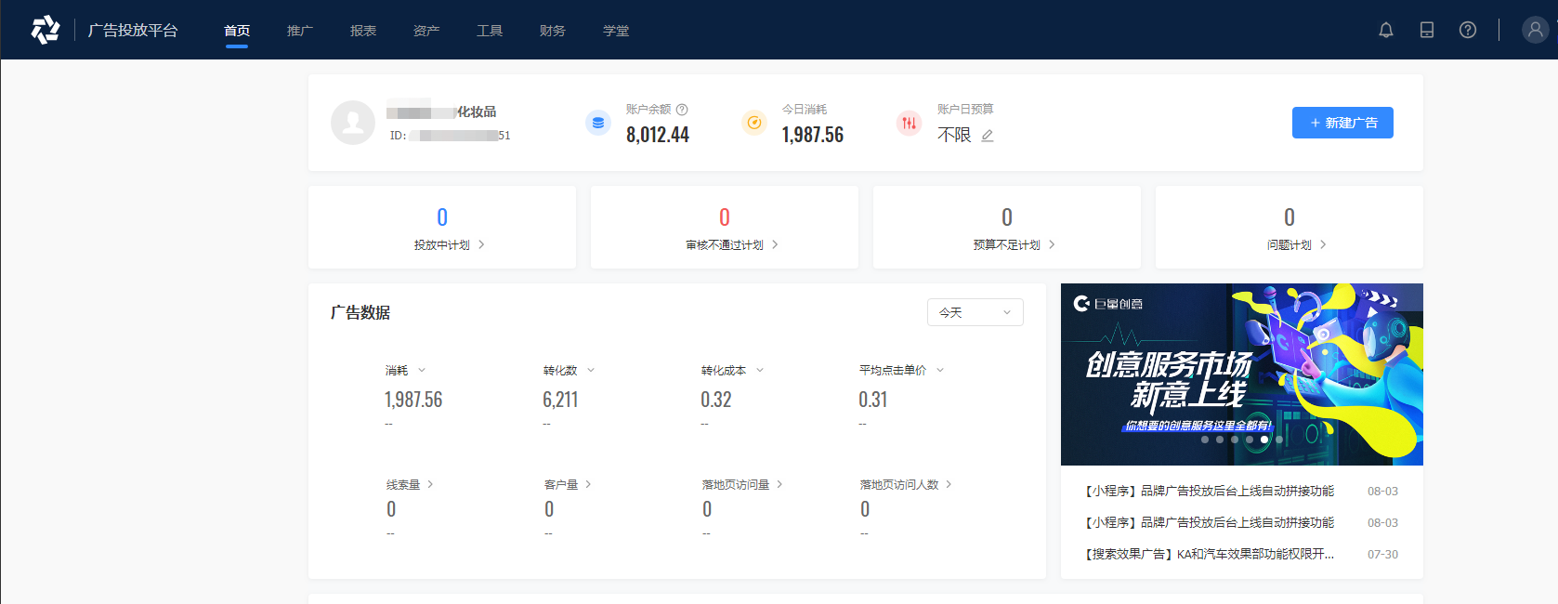Image resolution: width=1558 pixels, height=604 pixels.
Task: Click the account balance coin icon
Action: click(x=598, y=123)
